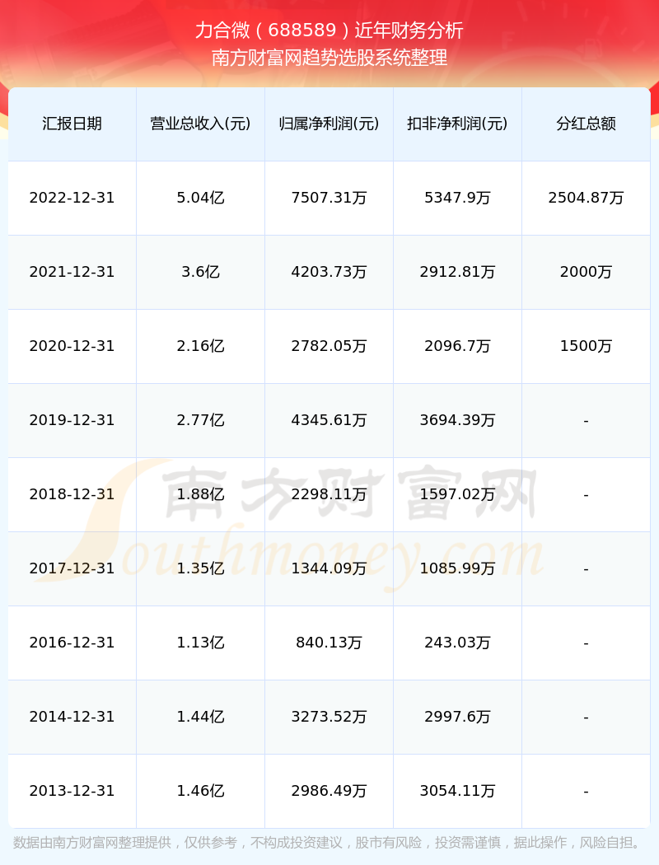Screen dimensions: 659x865
Task: Click the value 5347.9万
Action: [458, 198]
